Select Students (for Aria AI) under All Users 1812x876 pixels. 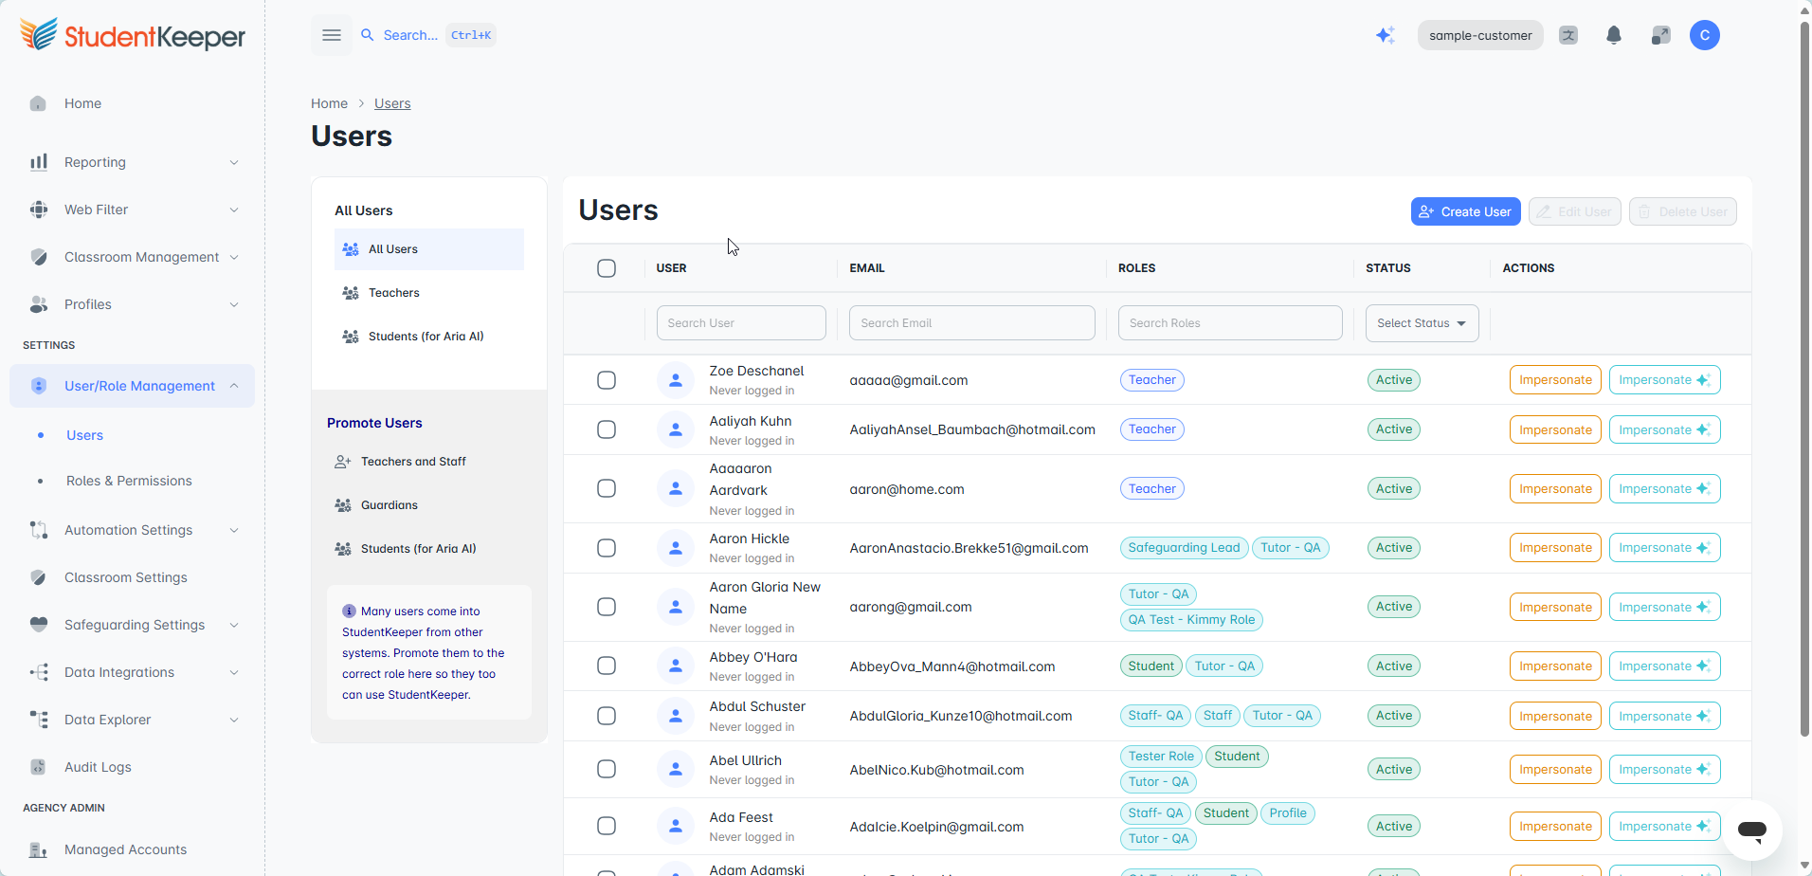429,337
